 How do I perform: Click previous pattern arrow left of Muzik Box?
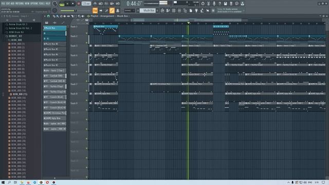click(138, 10)
